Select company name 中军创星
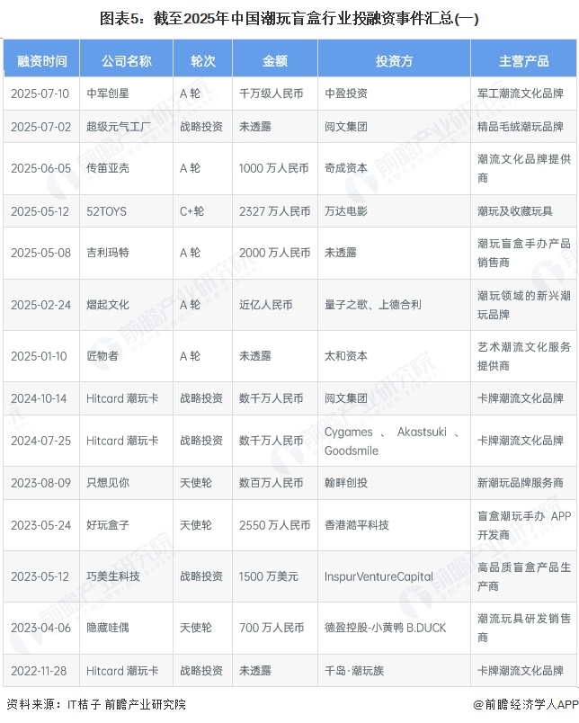Screen dimensions: 579x723 click(108, 94)
